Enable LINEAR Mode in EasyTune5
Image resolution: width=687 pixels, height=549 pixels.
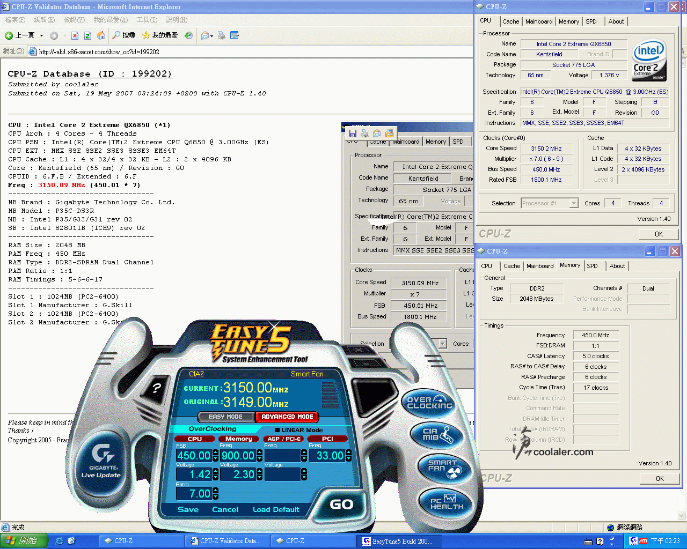278,430
